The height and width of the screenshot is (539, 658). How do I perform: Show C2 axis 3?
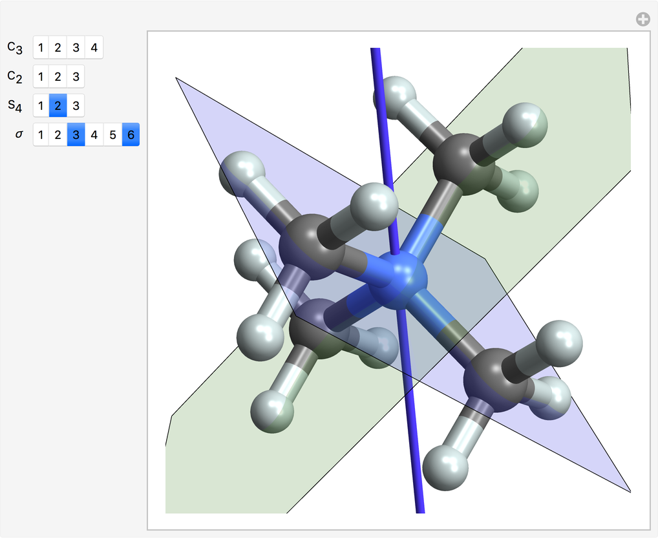point(76,77)
